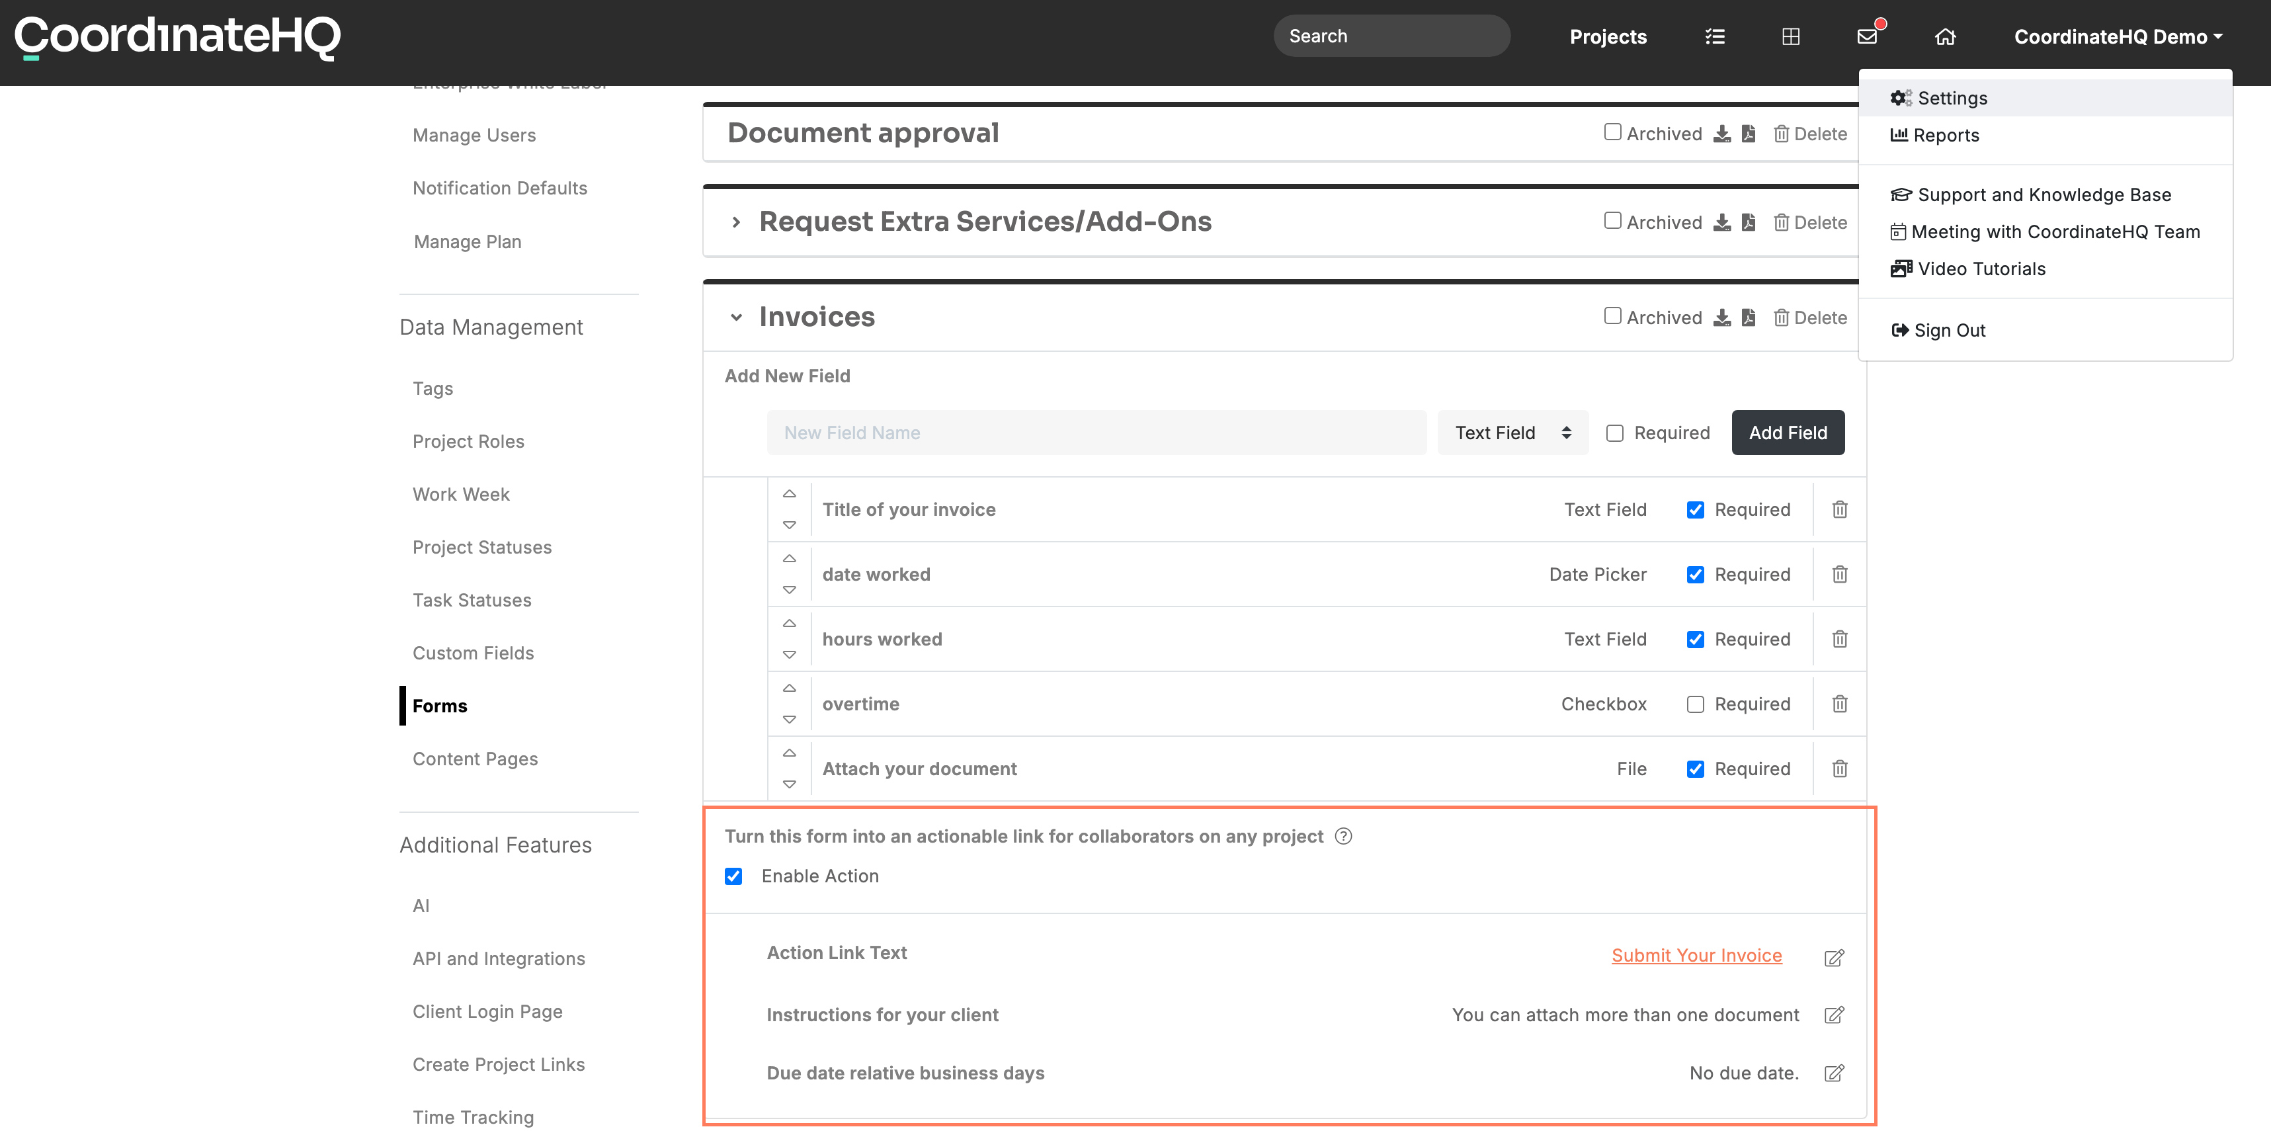Uncheck Required on 'Title of your invoice'

coord(1694,509)
